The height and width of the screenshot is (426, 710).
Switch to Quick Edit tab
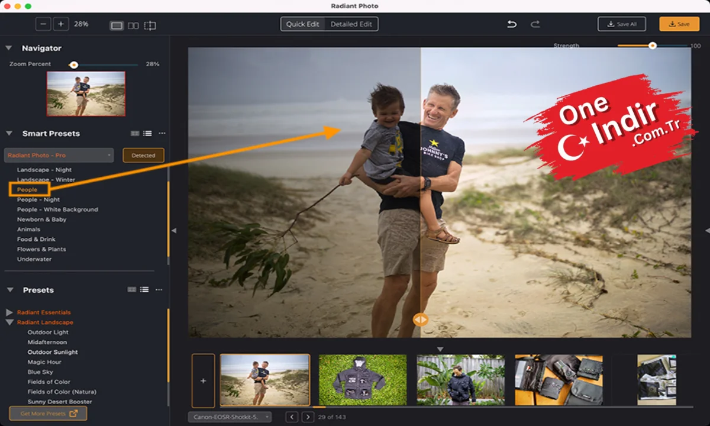[x=302, y=24]
